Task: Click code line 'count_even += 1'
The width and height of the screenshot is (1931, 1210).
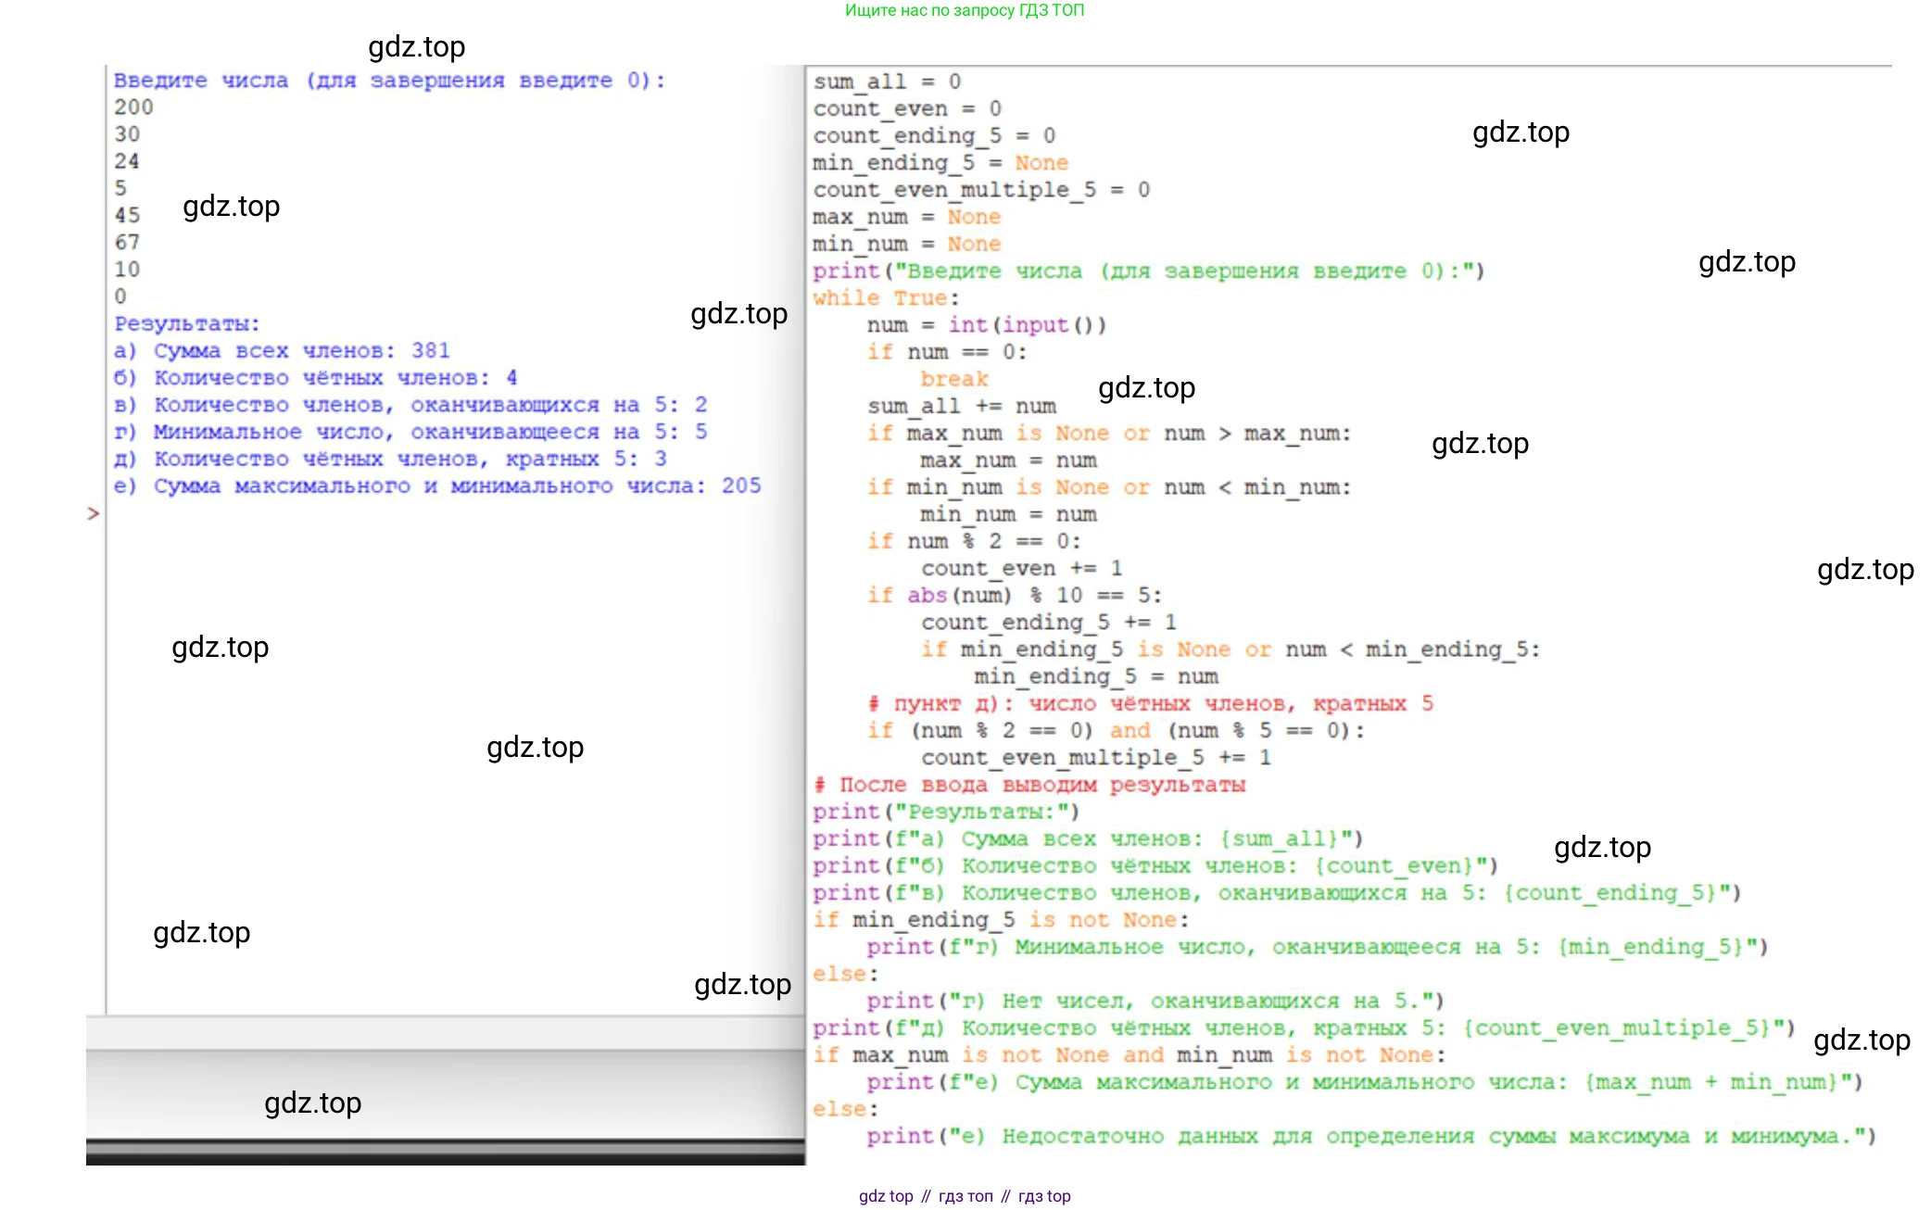Action: (1022, 568)
